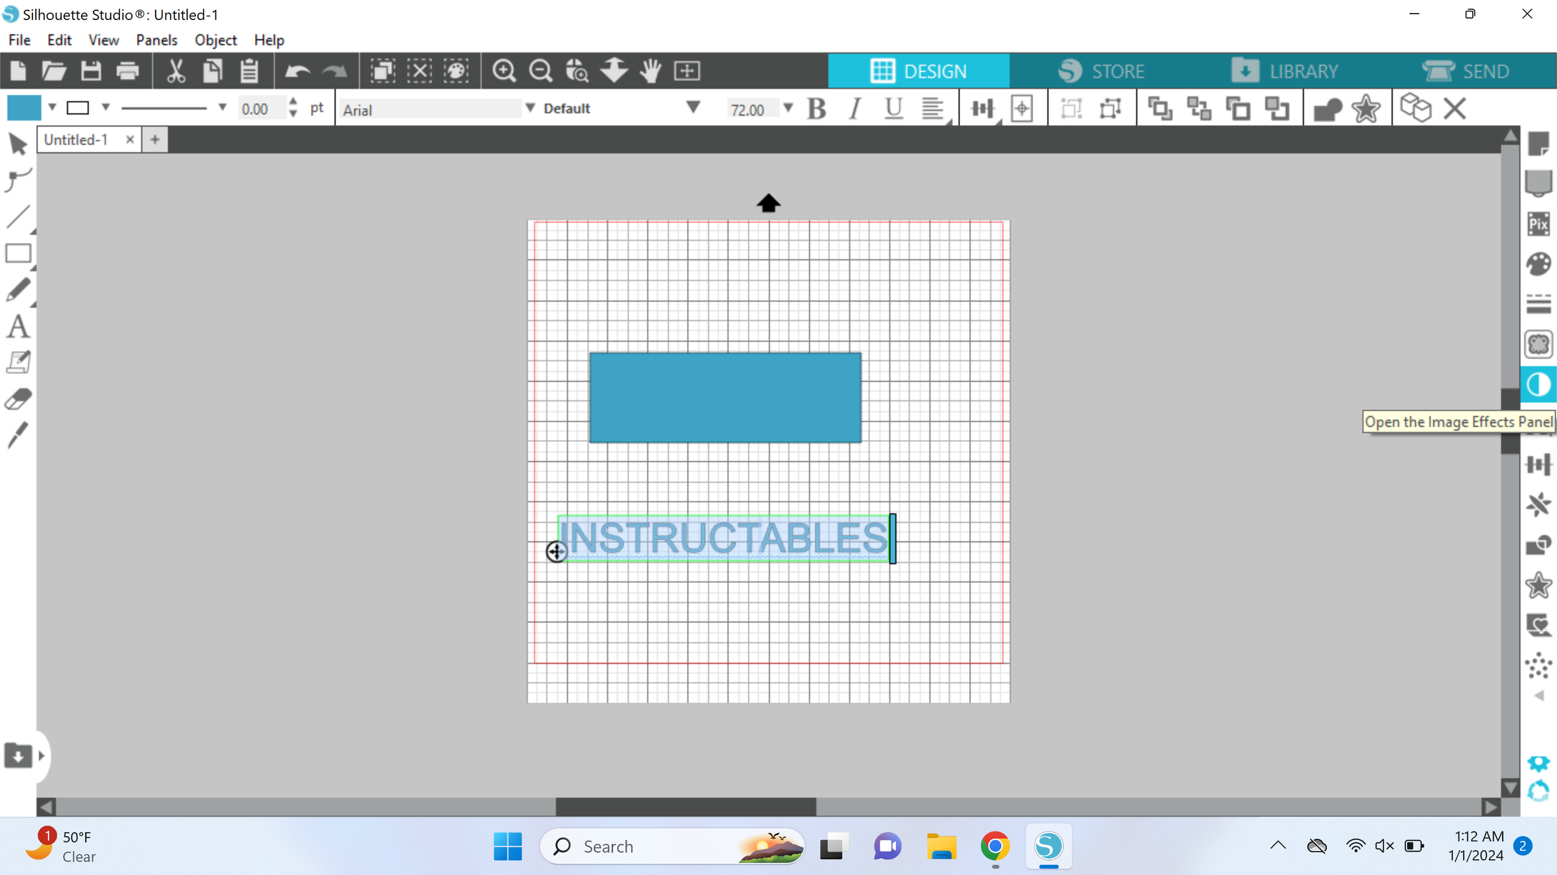Click the line thickness value field

(261, 109)
